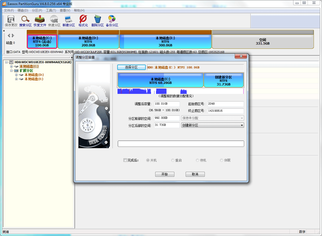Click the 取消 cancel button
The height and width of the screenshot is (236, 322).
tap(195, 174)
